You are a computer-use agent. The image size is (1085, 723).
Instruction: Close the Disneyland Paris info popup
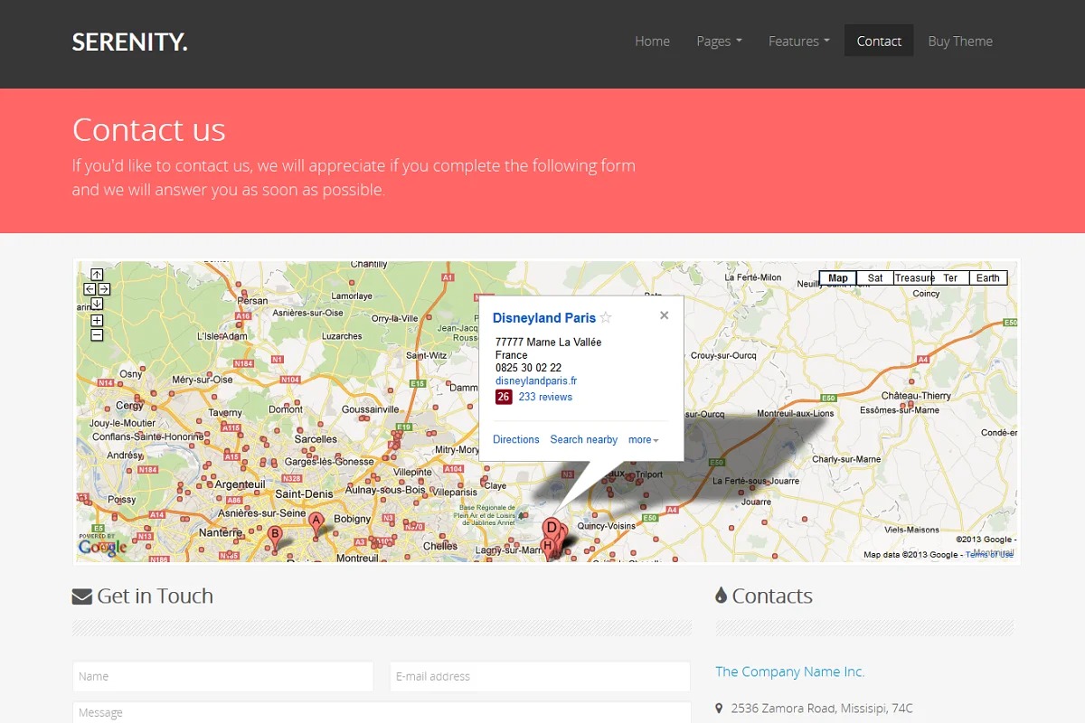pyautogui.click(x=665, y=315)
